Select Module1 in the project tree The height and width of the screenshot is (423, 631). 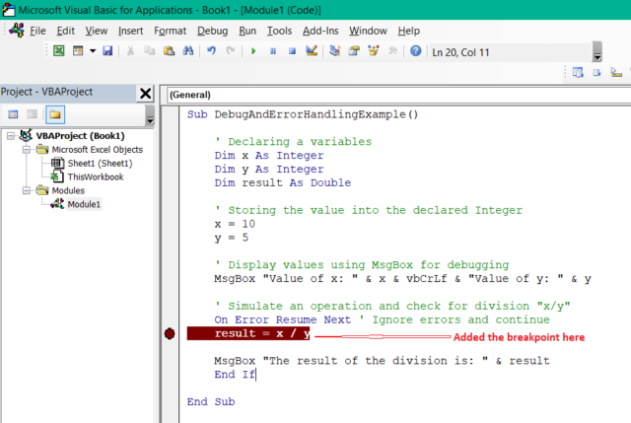pos(84,204)
